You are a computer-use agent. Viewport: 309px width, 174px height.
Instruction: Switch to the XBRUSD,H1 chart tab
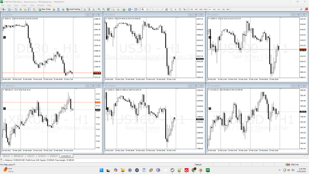(x=19, y=156)
